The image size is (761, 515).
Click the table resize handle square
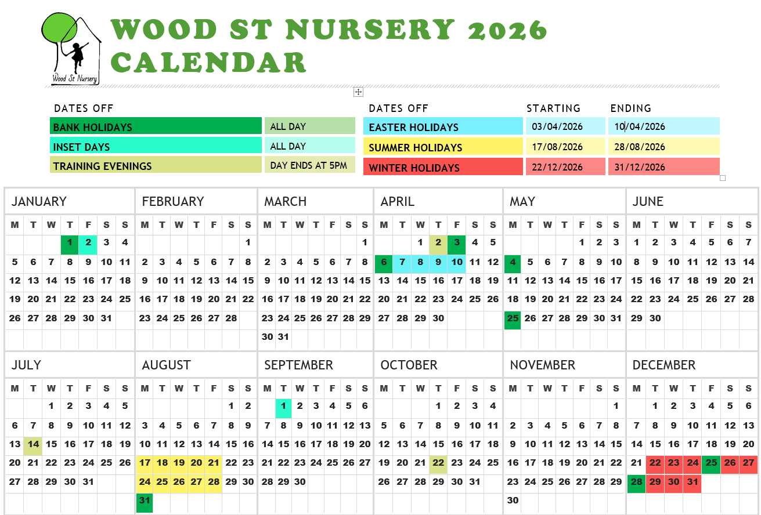coord(723,178)
